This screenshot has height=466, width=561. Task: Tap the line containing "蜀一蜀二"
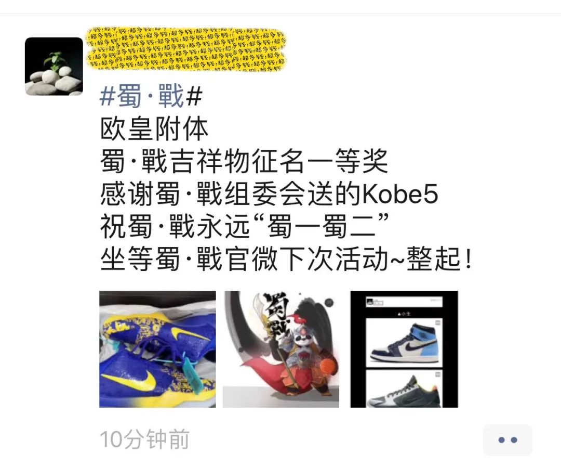click(x=245, y=226)
